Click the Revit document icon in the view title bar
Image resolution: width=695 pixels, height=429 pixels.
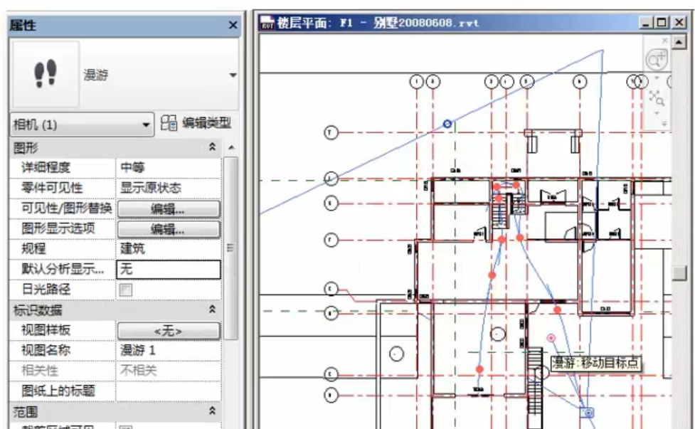[267, 23]
